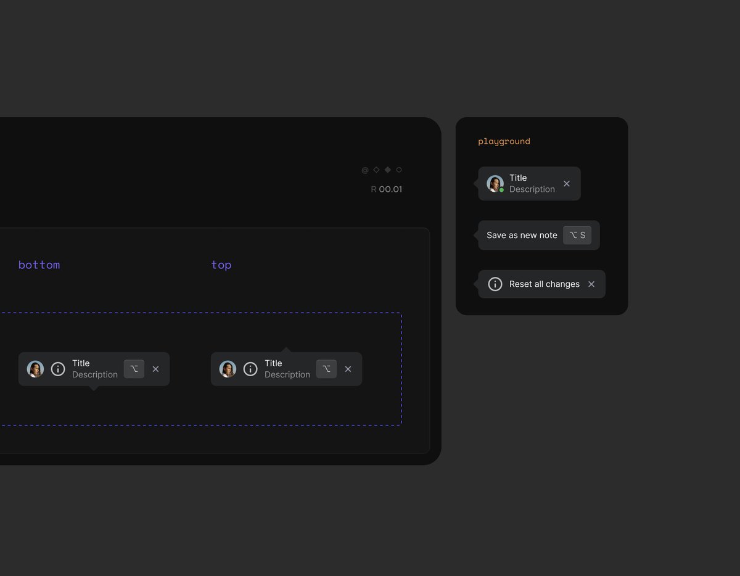Click Title text in the playground tooltip
Screen dimensions: 740x576
point(518,178)
